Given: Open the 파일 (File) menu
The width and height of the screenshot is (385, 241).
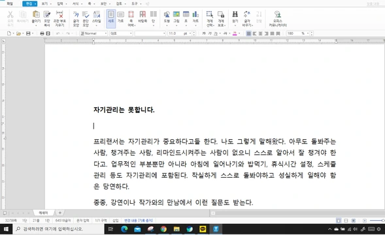Looking at the screenshot, I should [10, 4].
